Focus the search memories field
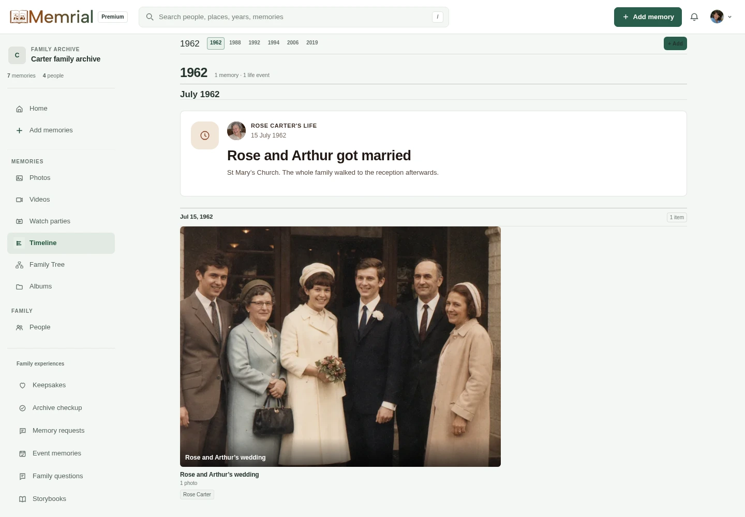This screenshot has width=745, height=517. [294, 17]
